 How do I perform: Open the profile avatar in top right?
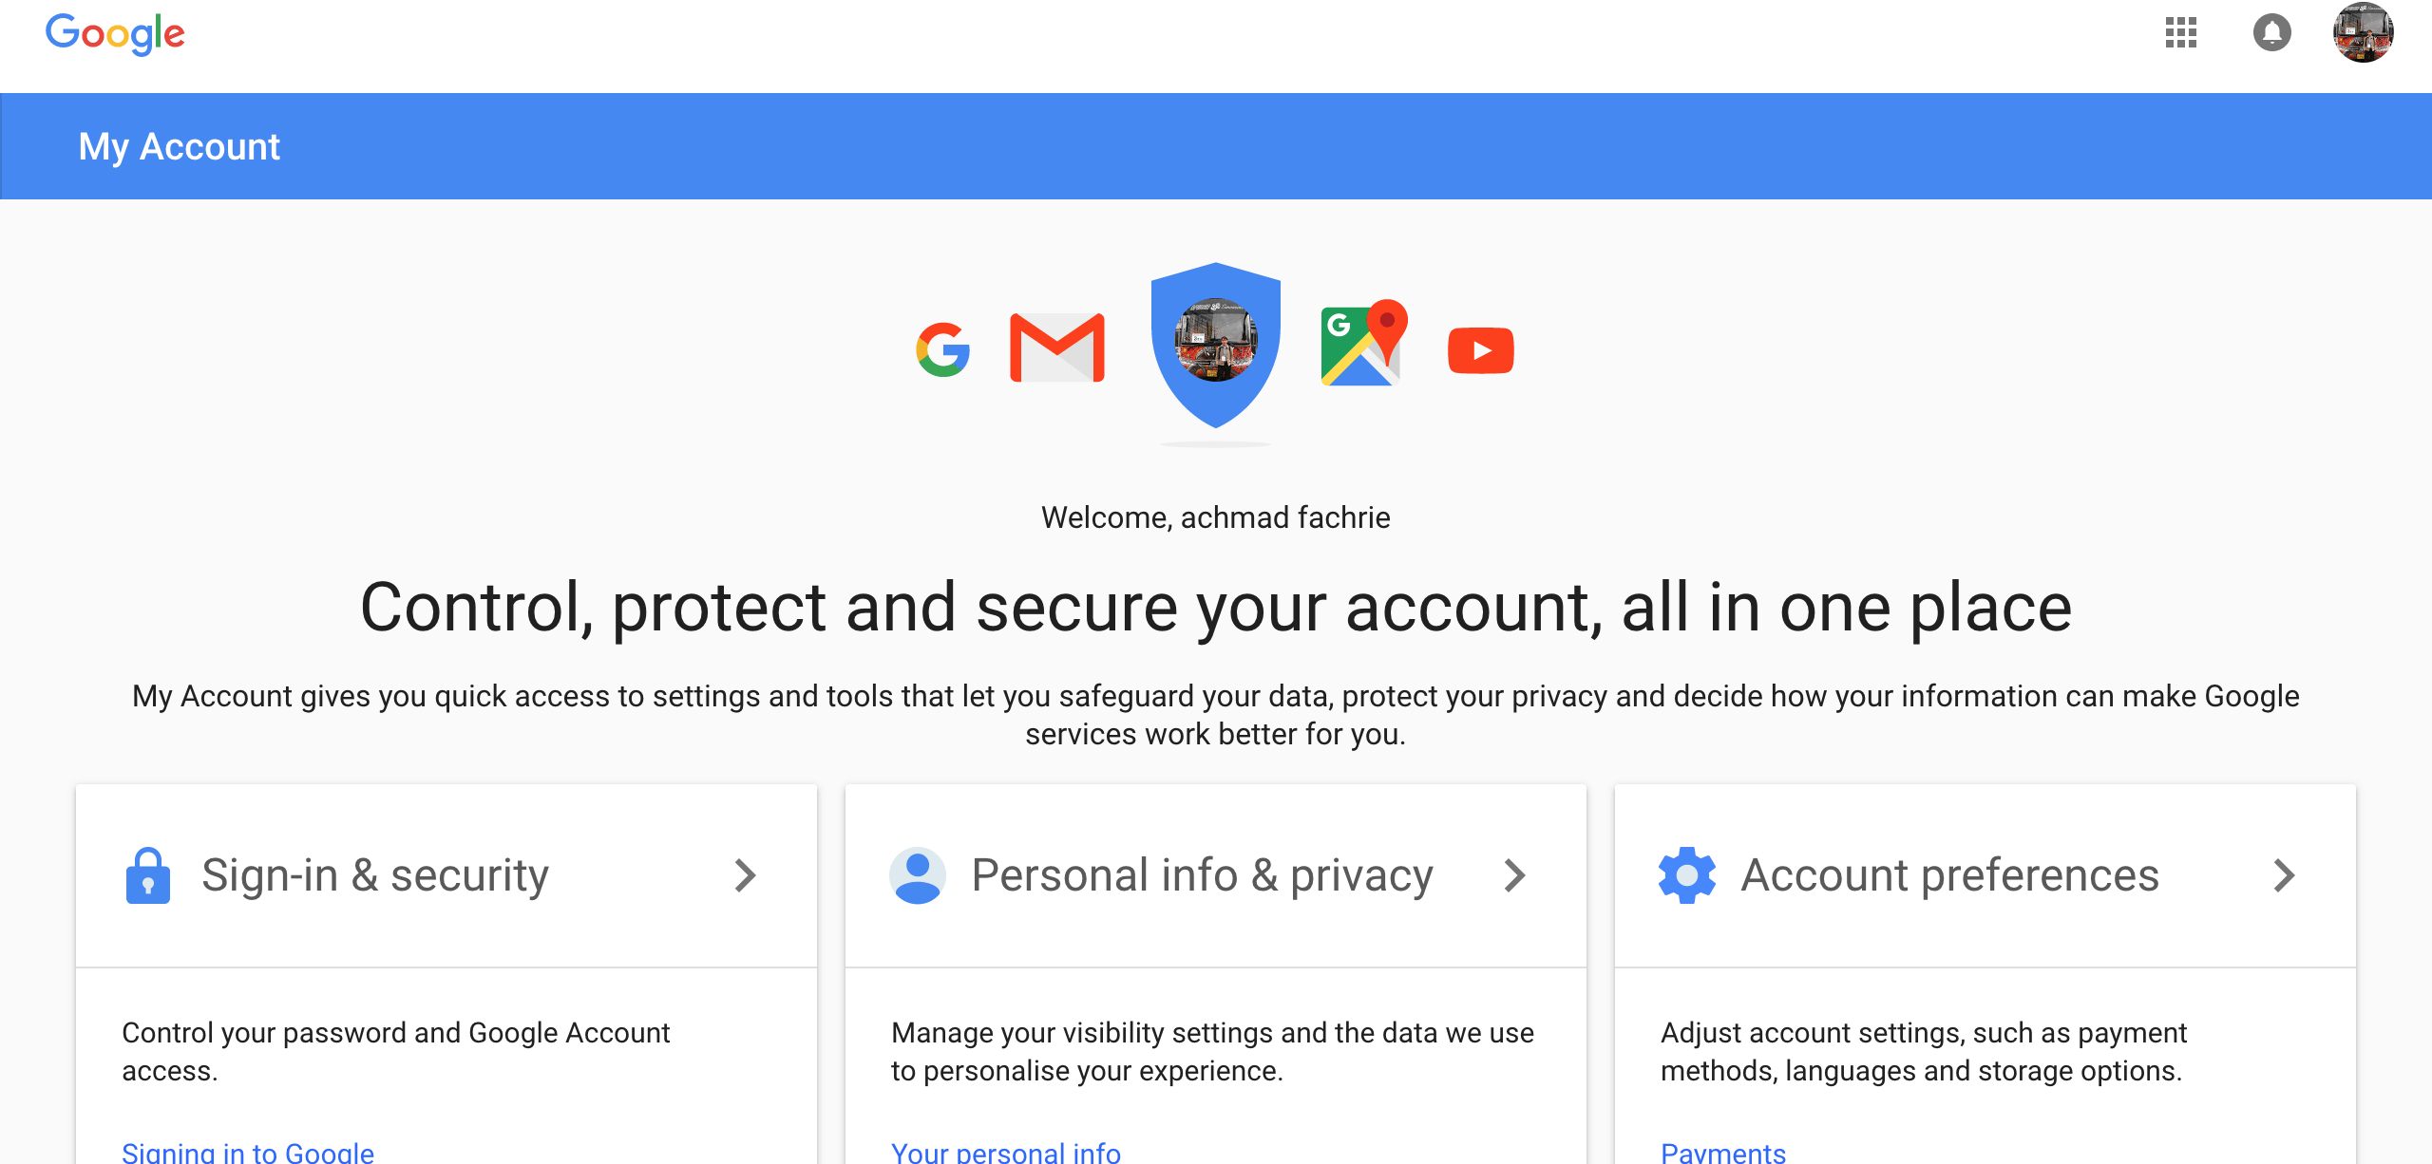point(2363,33)
